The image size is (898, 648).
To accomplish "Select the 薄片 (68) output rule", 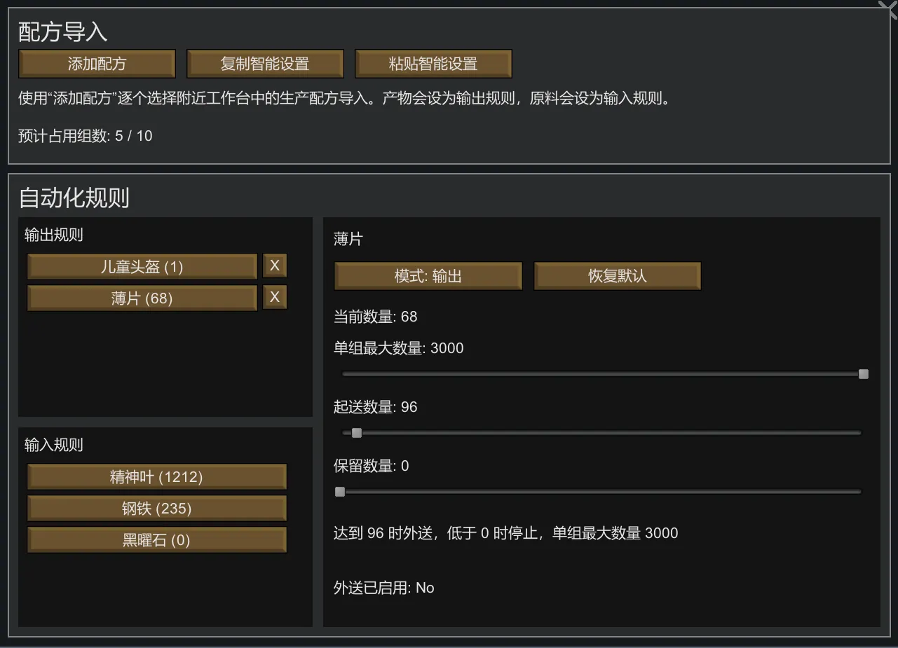I will (x=142, y=298).
